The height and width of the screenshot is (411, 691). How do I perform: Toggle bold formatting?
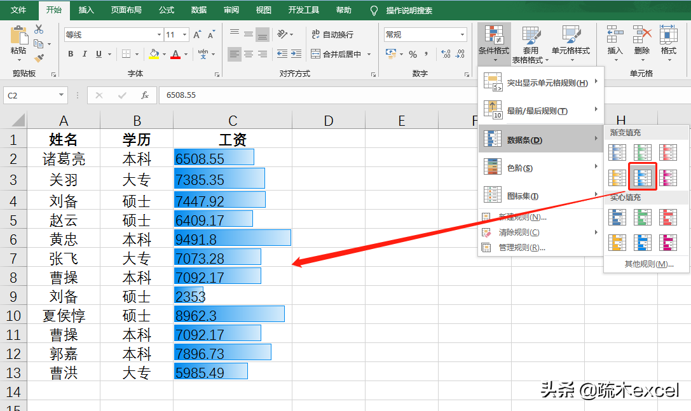tap(71, 54)
